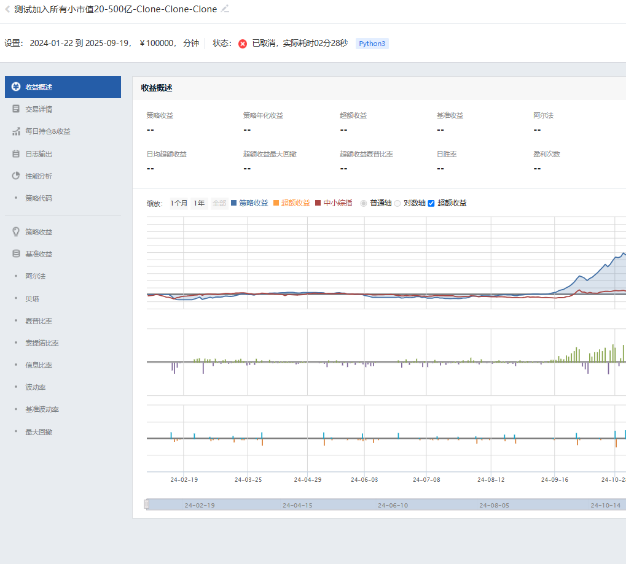Open 策略代码 in the sidebar

click(x=39, y=198)
